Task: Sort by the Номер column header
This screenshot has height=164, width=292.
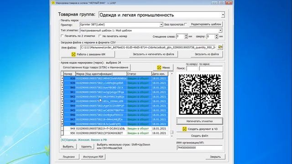Action: [69, 74]
